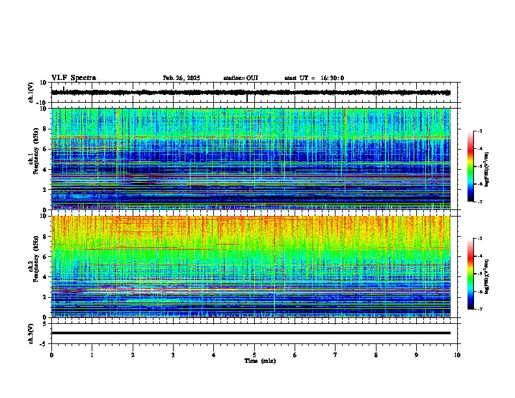Click inside the ch.2 spectrogram panel
Image resolution: width=515 pixels, height=398 pixels.
(x=251, y=267)
